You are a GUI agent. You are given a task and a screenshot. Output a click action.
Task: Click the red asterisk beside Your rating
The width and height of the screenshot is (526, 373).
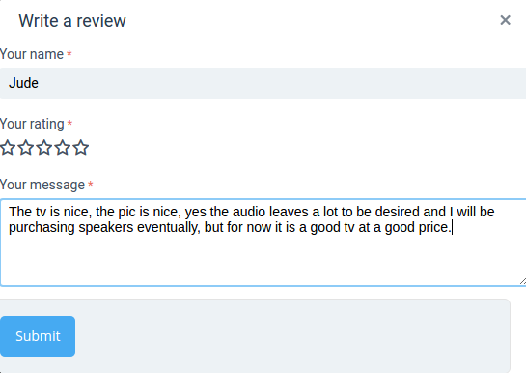pyautogui.click(x=69, y=124)
